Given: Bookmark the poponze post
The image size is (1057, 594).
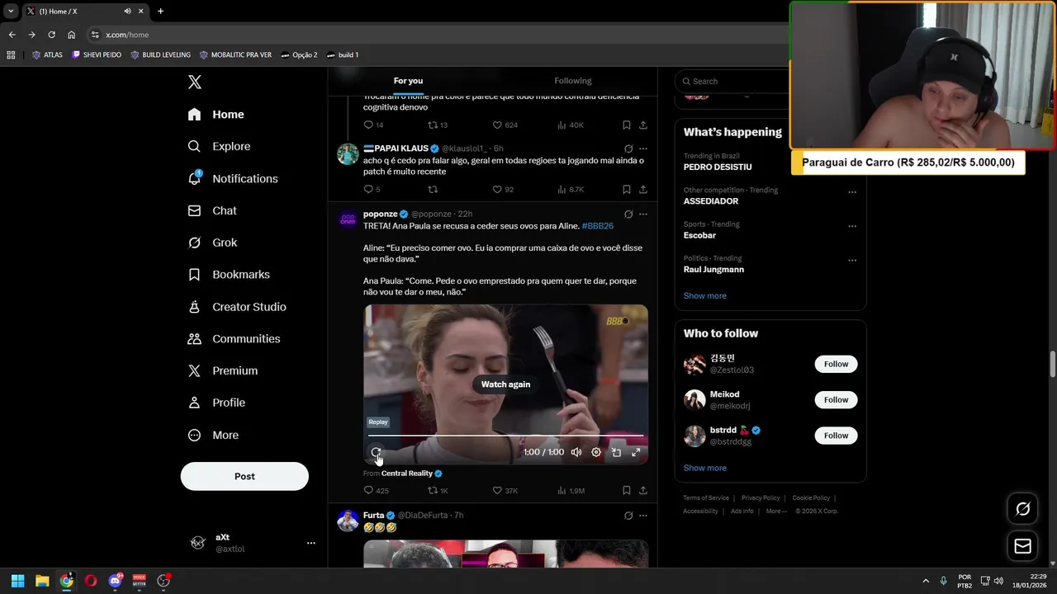Looking at the screenshot, I should click(x=626, y=490).
